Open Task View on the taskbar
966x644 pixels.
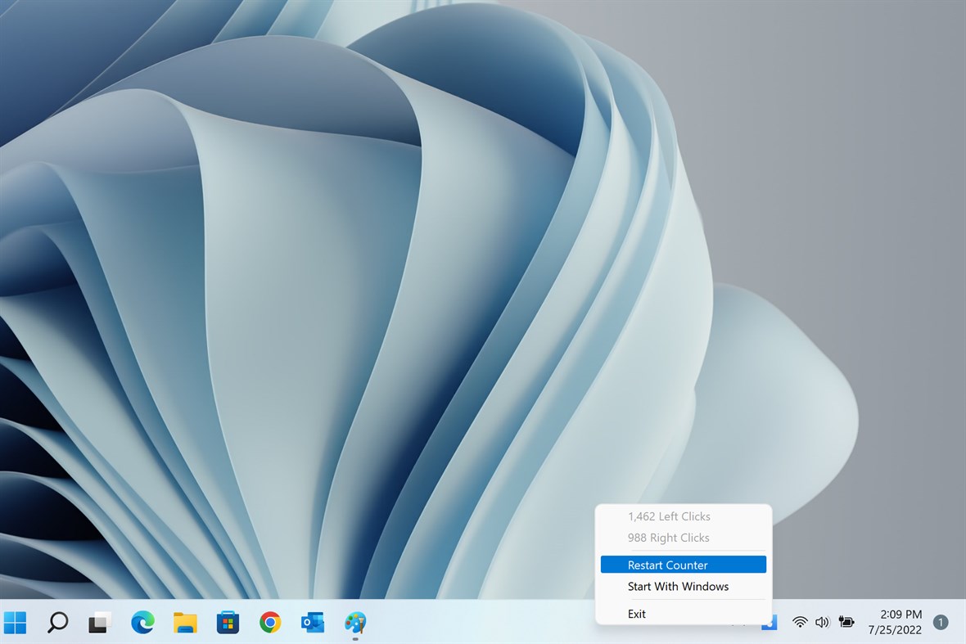pyautogui.click(x=100, y=623)
